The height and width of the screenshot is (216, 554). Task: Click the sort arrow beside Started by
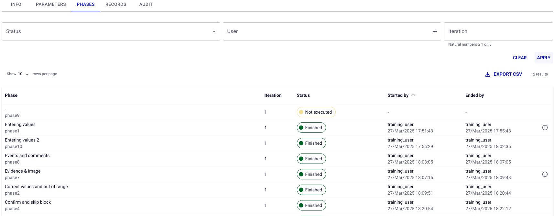coord(413,95)
